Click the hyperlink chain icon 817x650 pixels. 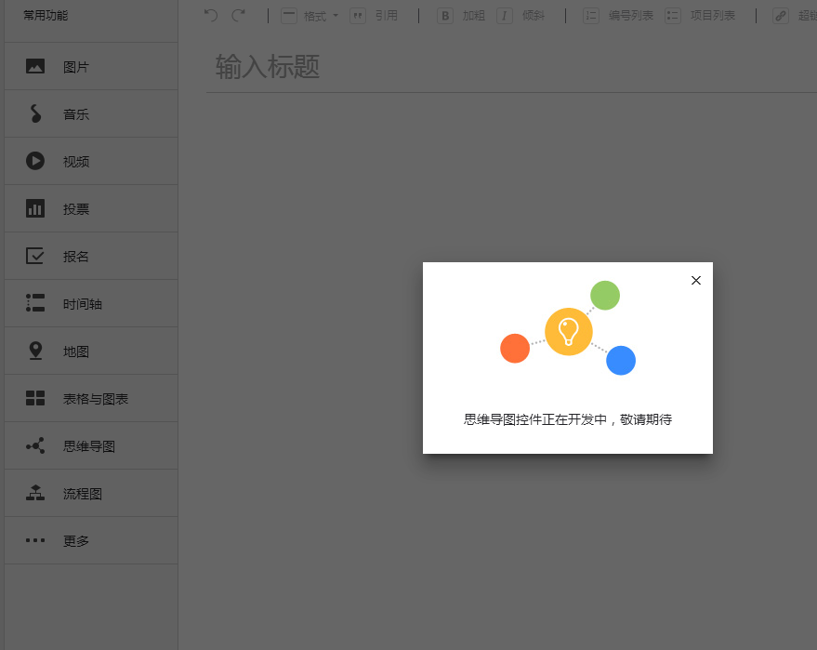tap(781, 16)
